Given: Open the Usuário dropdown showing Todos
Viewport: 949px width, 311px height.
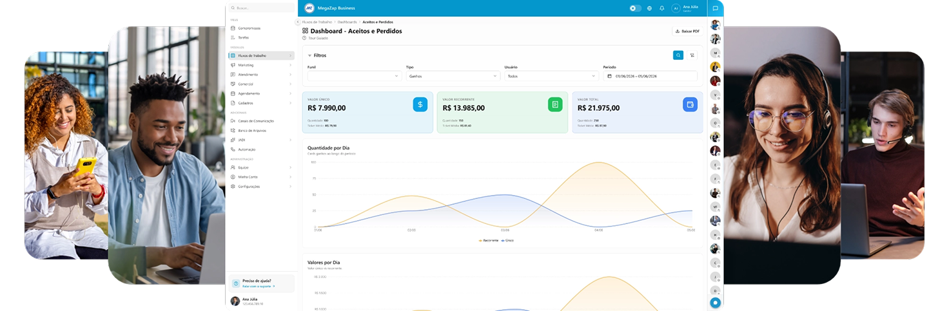Looking at the screenshot, I should [x=551, y=76].
